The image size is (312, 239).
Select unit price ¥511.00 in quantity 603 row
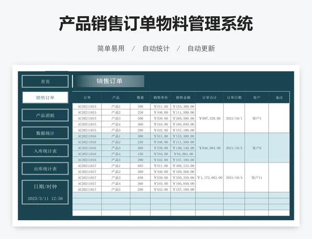[161, 166]
